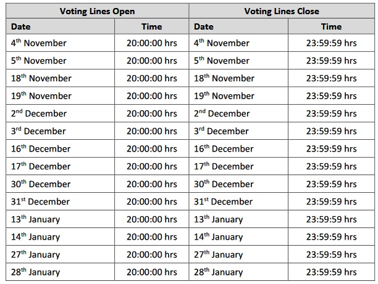Select the closing time for 4th November
The height and width of the screenshot is (284, 378).
pos(331,44)
